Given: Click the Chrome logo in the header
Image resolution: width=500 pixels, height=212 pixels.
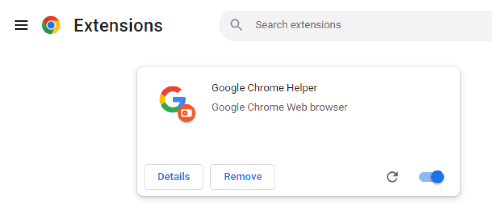Looking at the screenshot, I should click(x=51, y=26).
